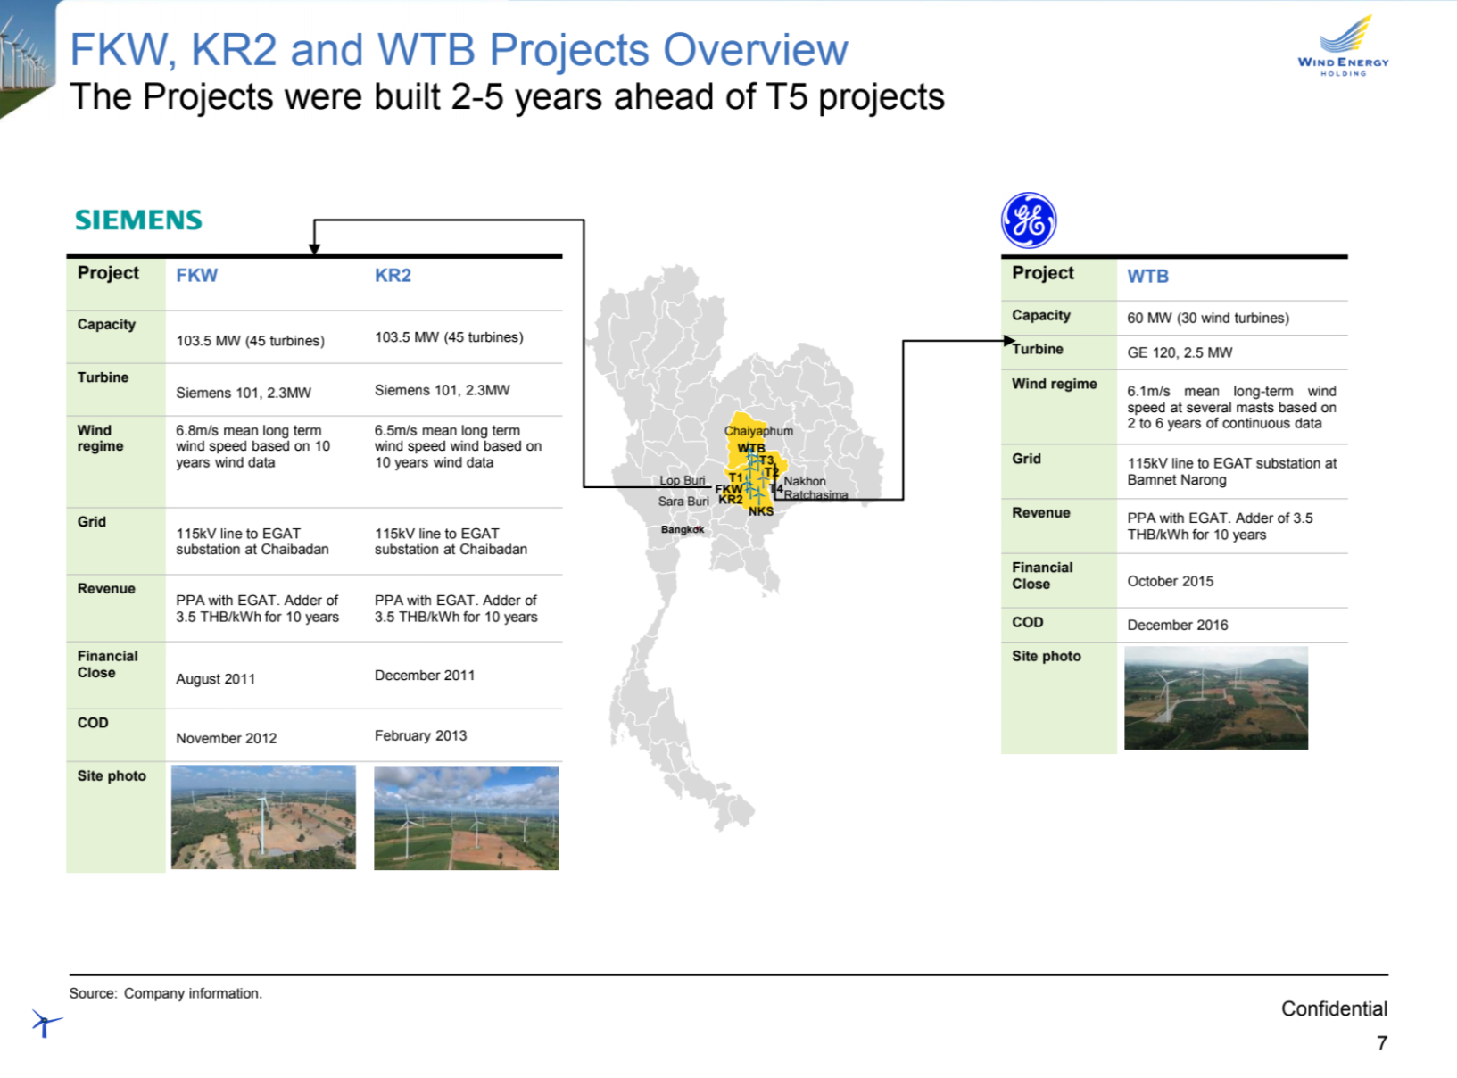1457x1078 pixels.
Task: Select WTB turbine 'GE 120, 2.5 MW'
Action: point(1180,352)
